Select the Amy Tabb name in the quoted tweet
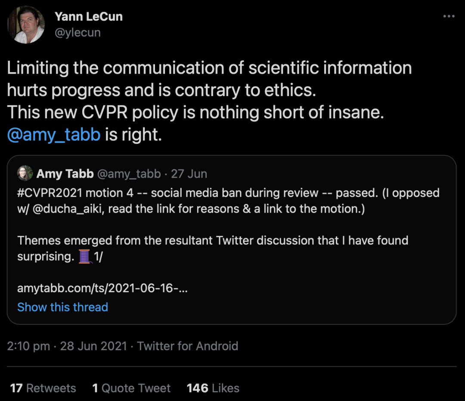This screenshot has height=401, width=465. pyautogui.click(x=65, y=174)
